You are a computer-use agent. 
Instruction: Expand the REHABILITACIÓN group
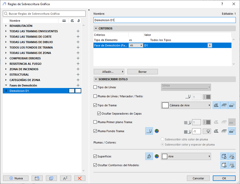click(6, 26)
